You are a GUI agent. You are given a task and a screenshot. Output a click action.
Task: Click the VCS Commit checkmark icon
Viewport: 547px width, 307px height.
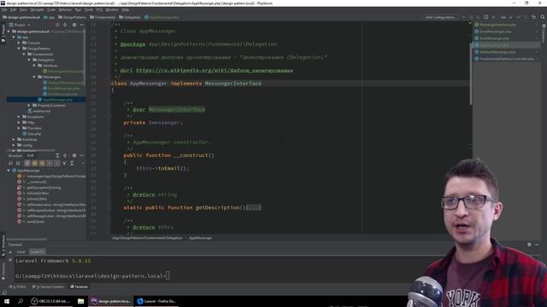[519, 17]
